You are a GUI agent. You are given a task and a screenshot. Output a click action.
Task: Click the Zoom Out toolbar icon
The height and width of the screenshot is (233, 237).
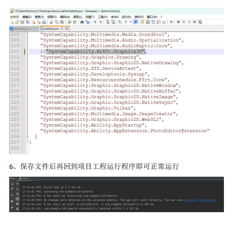tap(100, 22)
